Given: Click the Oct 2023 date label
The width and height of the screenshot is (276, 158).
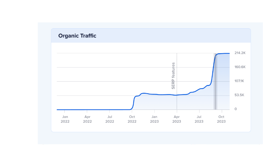Looking at the screenshot, I should click(x=221, y=119).
